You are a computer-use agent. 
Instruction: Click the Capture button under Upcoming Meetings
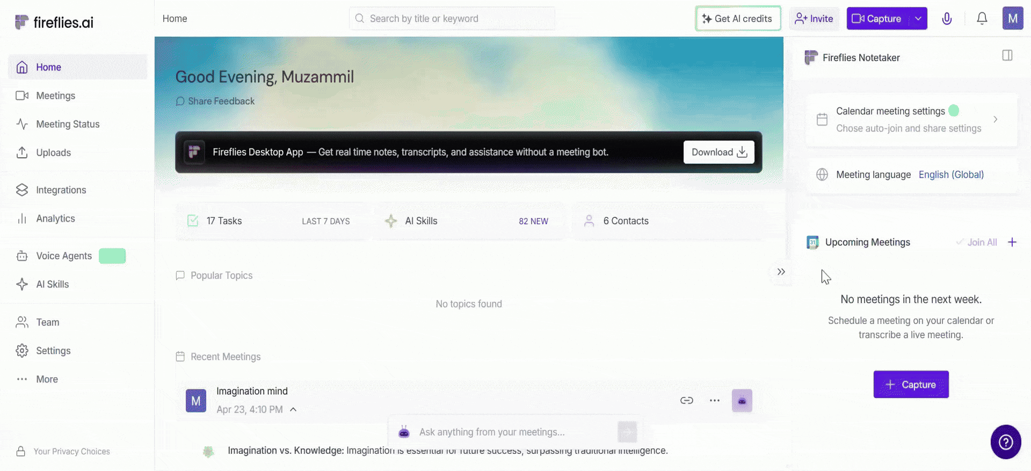pyautogui.click(x=911, y=385)
